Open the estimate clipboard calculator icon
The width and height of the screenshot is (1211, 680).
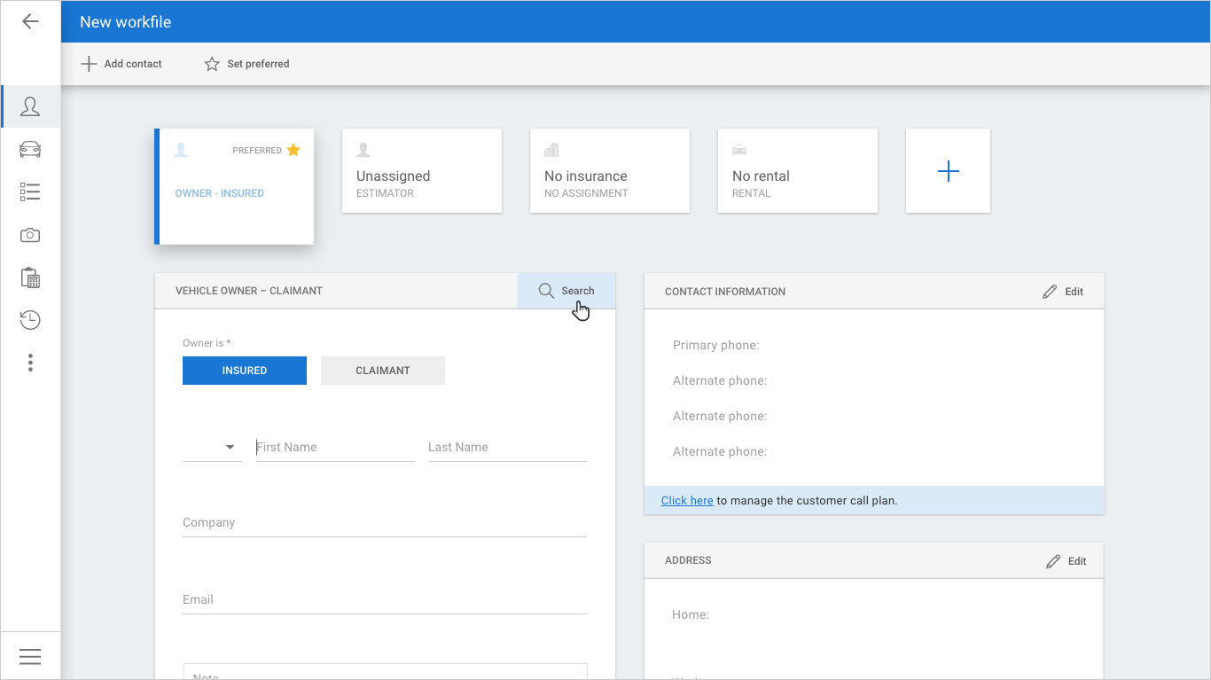[30, 277]
